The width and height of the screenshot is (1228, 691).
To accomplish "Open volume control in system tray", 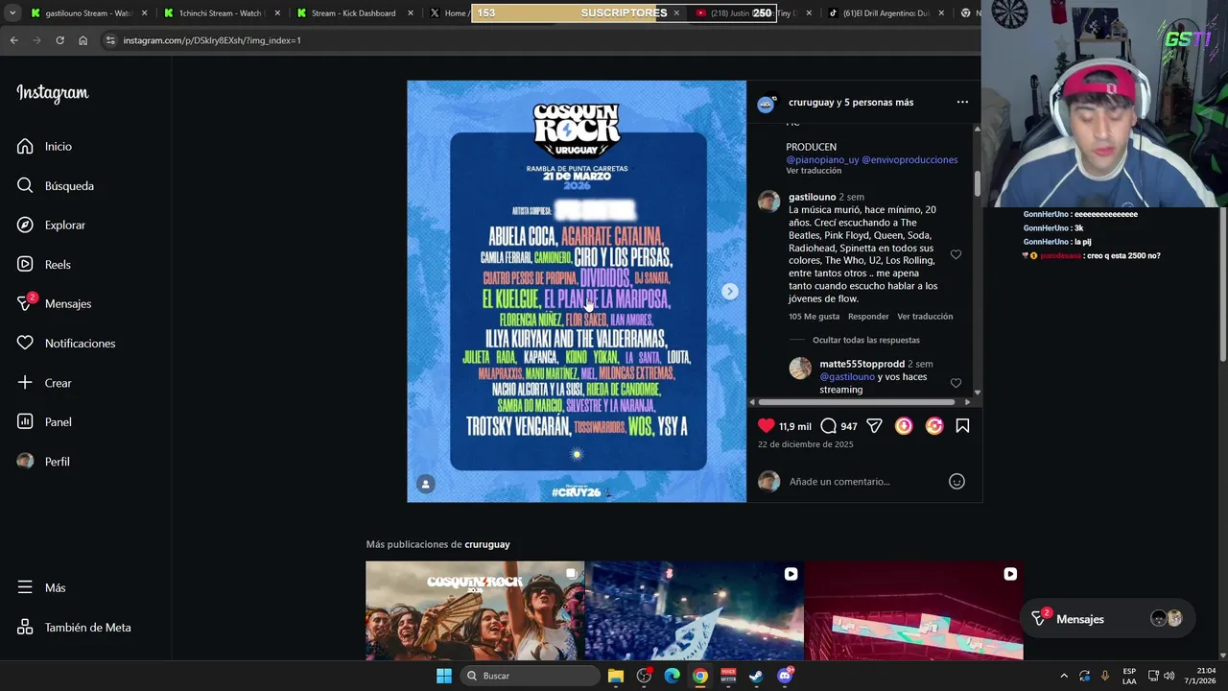I will [1169, 676].
